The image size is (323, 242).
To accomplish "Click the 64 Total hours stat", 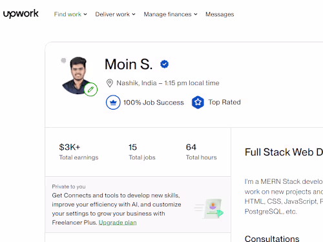I will [x=201, y=152].
